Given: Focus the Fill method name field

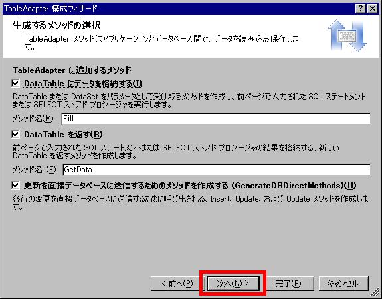Looking at the screenshot, I should [x=217, y=119].
